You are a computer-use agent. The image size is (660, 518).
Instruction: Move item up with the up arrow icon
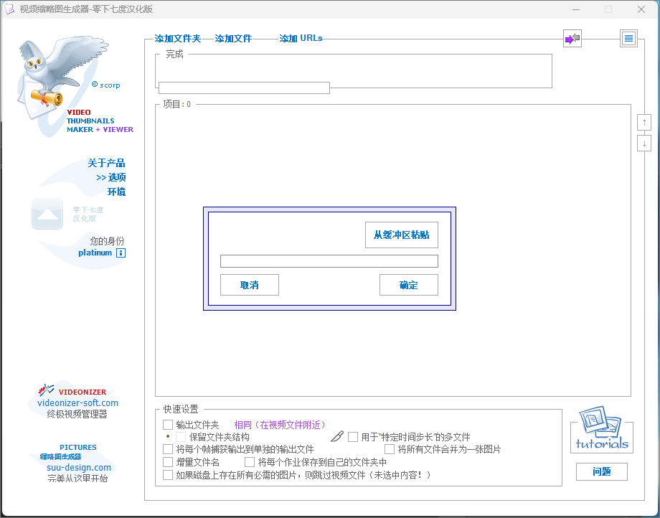[x=644, y=121]
